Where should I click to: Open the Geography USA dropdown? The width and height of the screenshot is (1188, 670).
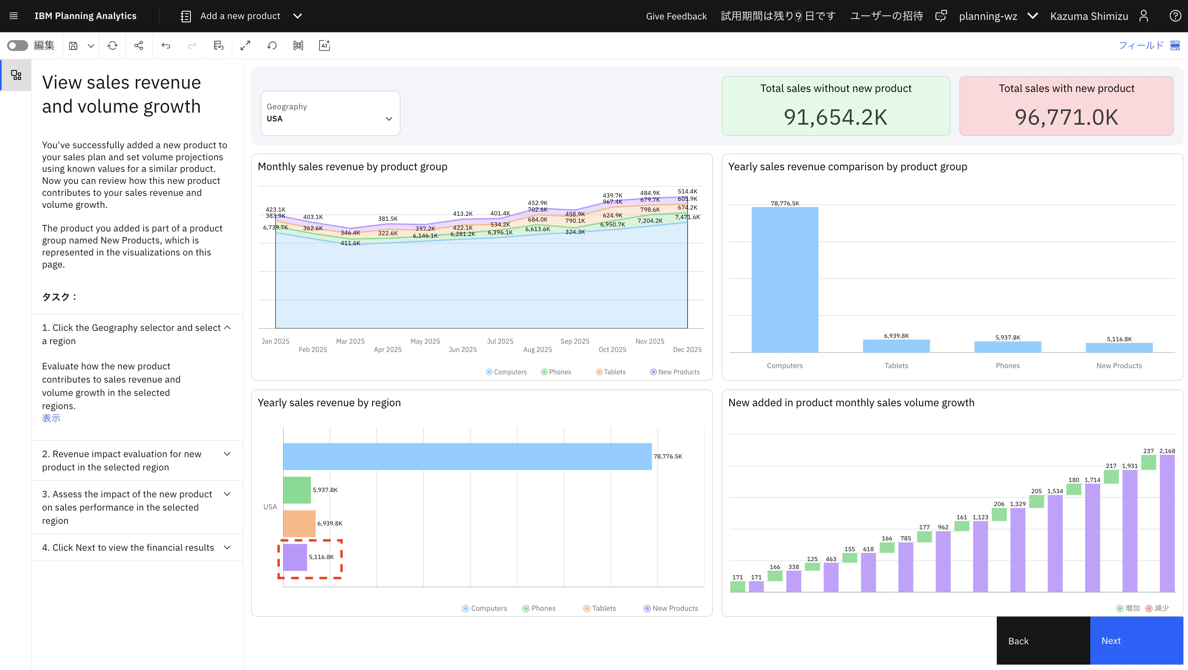pyautogui.click(x=330, y=113)
